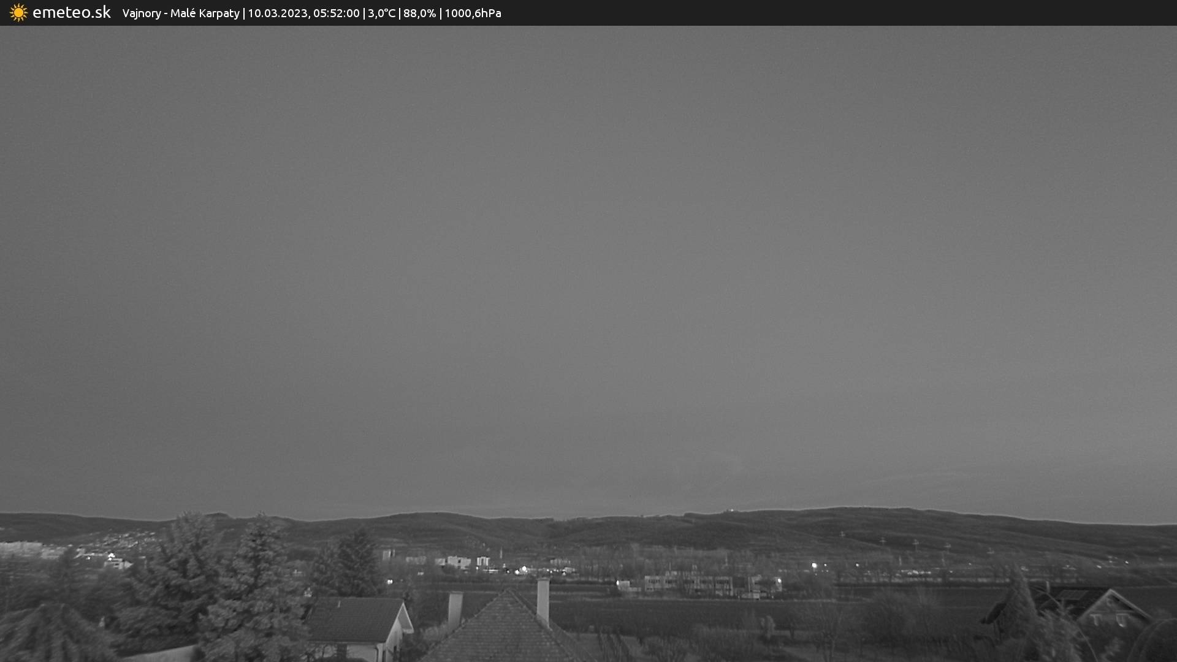This screenshot has height=662, width=1177.
Task: Click the orange sun logo icon
Action: coord(18,13)
